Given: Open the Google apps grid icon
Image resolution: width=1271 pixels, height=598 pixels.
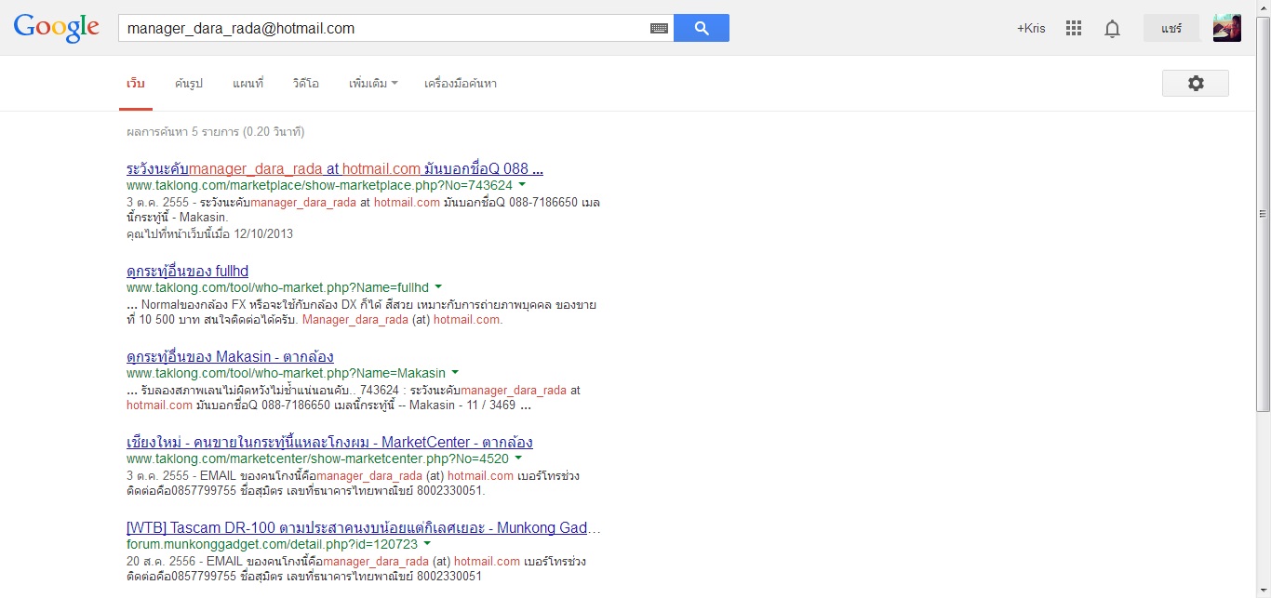Looking at the screenshot, I should click(x=1074, y=28).
